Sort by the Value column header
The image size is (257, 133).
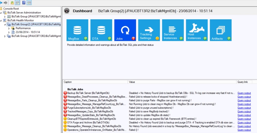(182, 82)
